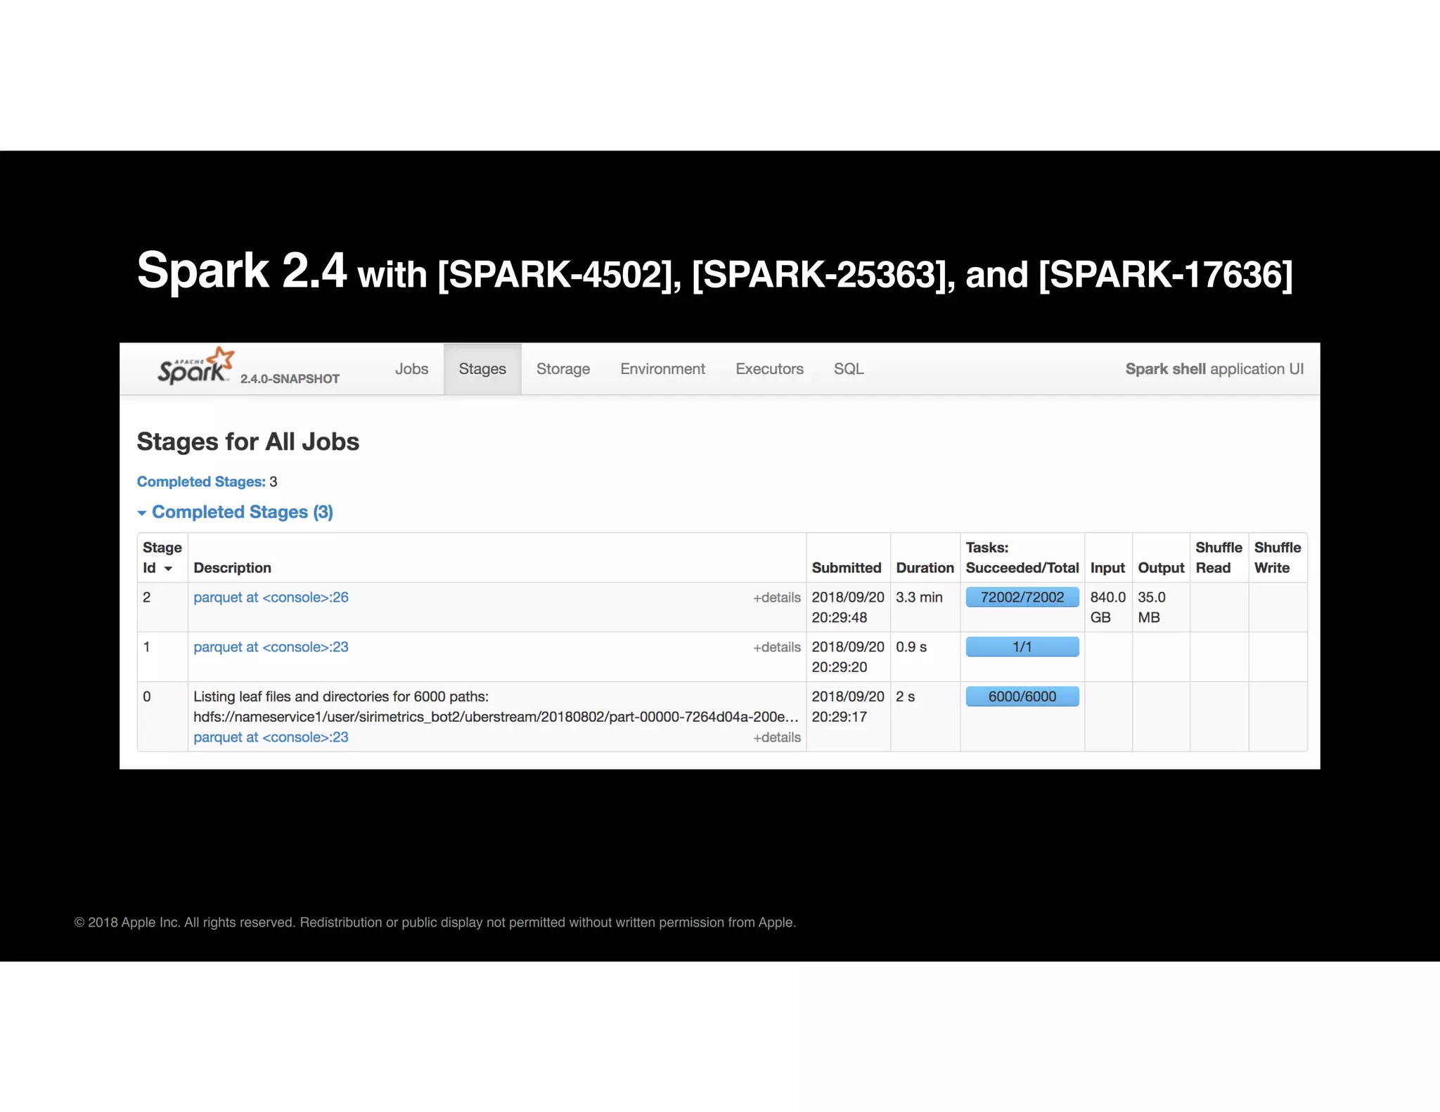Click the 72002/72002 task progress bar

tap(1022, 597)
